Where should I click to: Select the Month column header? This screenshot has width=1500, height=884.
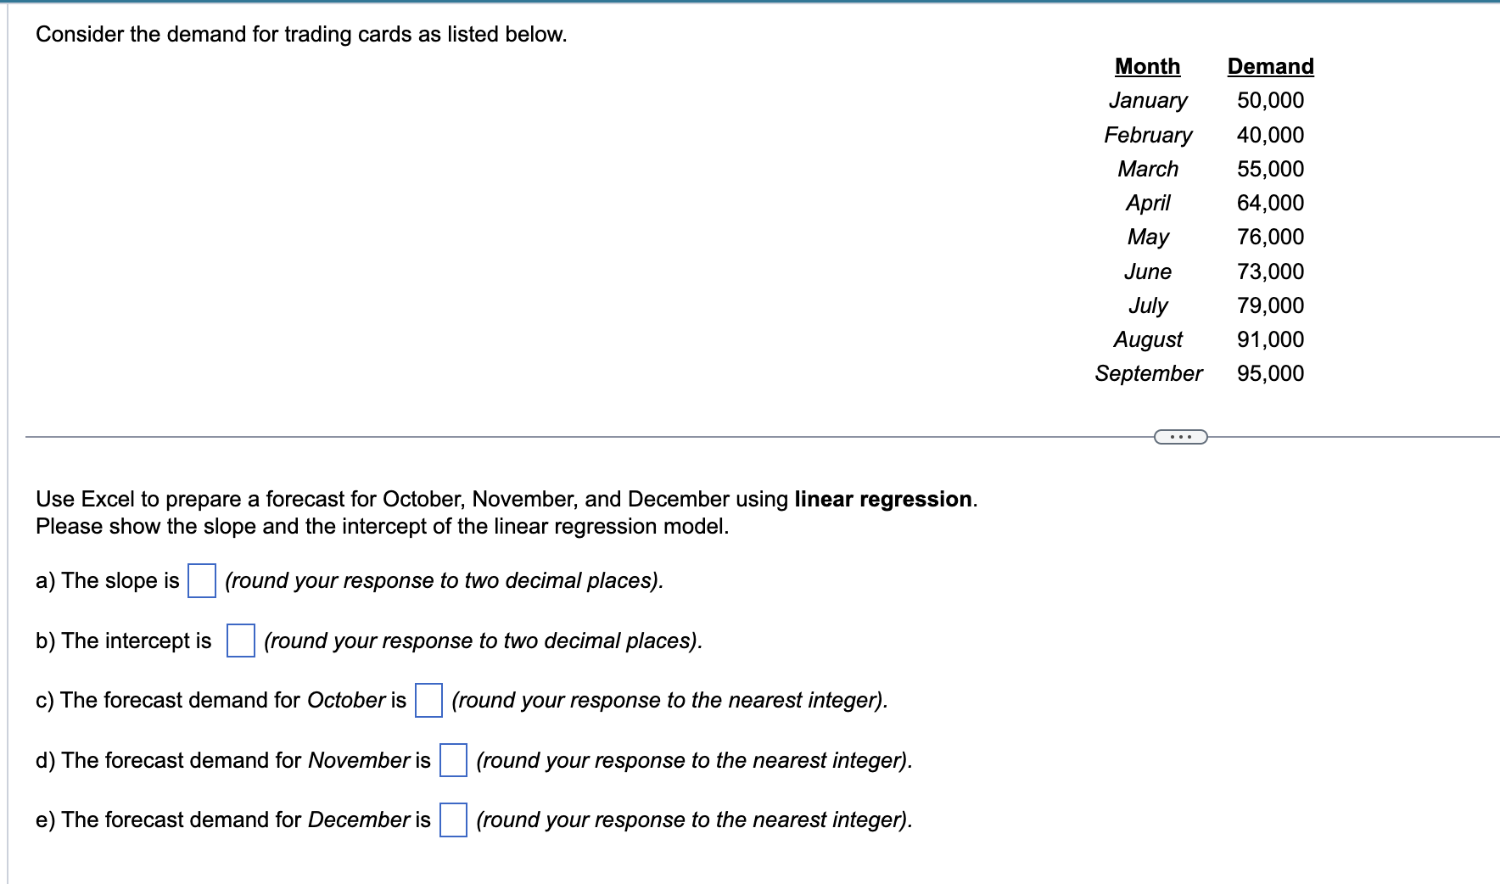pos(1146,66)
